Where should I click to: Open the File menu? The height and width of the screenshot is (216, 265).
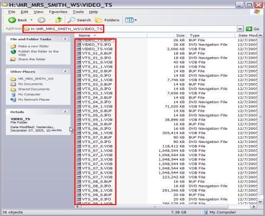point(12,12)
